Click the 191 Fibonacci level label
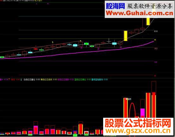 pyautogui.click(x=156, y=62)
